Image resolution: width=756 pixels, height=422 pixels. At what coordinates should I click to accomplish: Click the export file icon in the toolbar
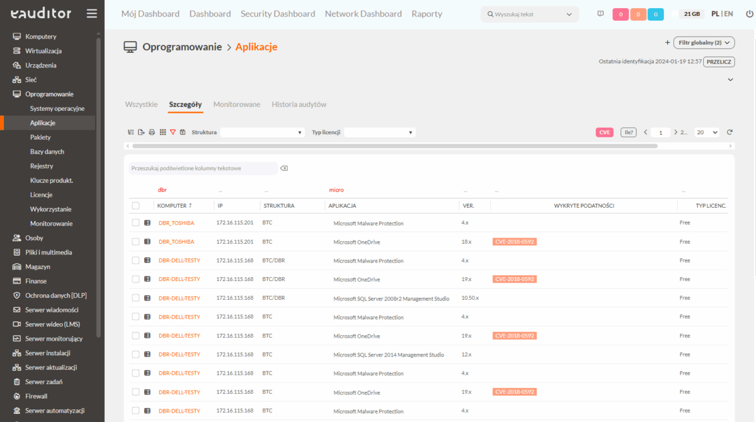pos(142,132)
